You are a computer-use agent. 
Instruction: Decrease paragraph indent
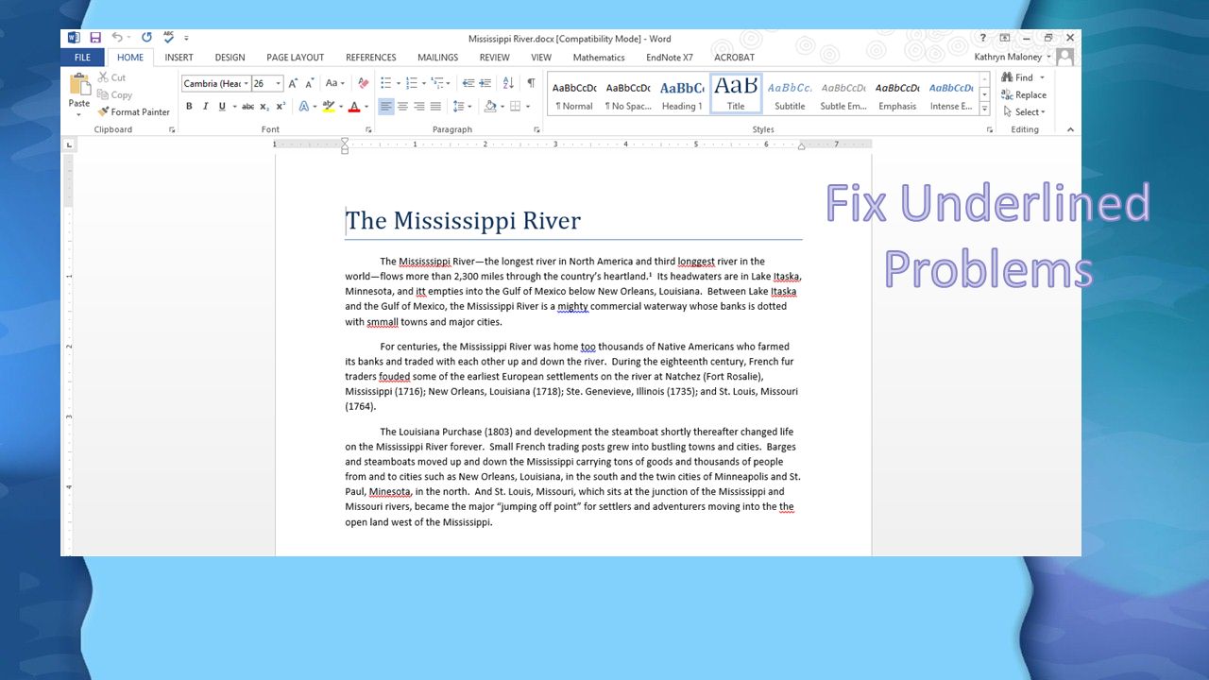click(468, 83)
